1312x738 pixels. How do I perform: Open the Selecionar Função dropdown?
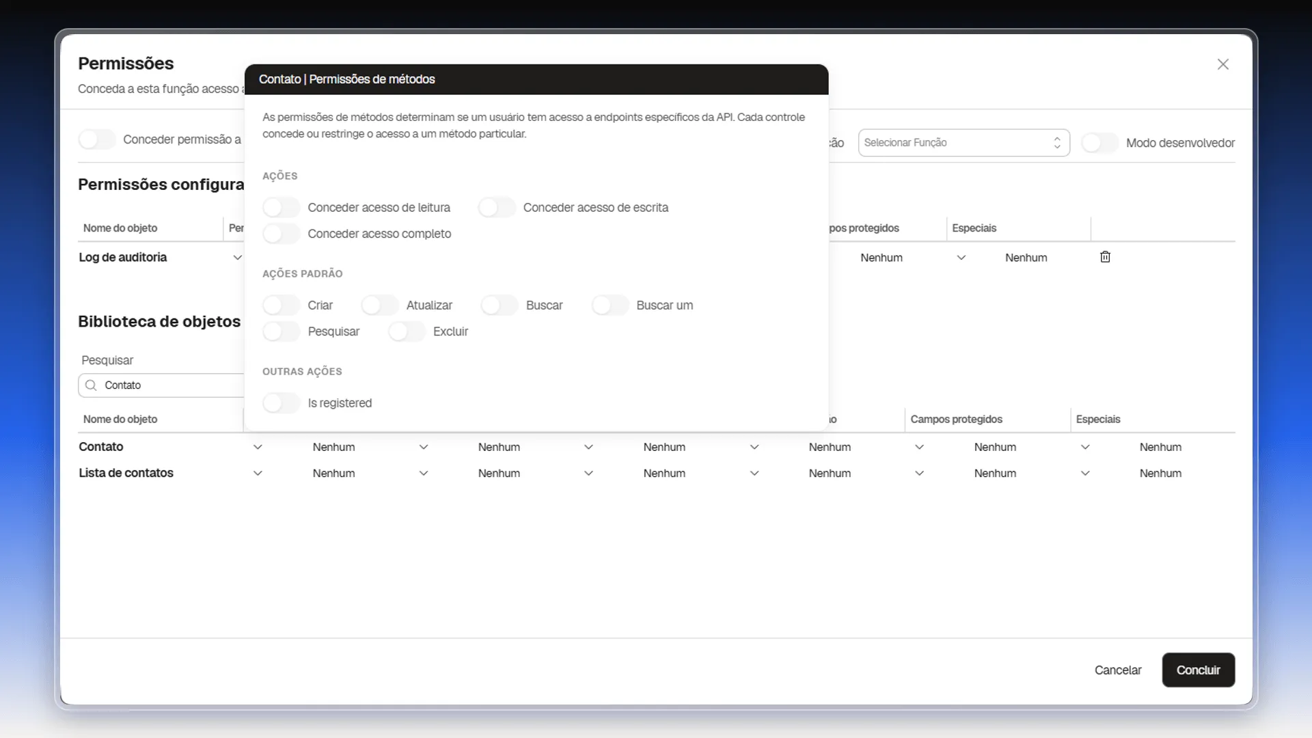coord(963,143)
